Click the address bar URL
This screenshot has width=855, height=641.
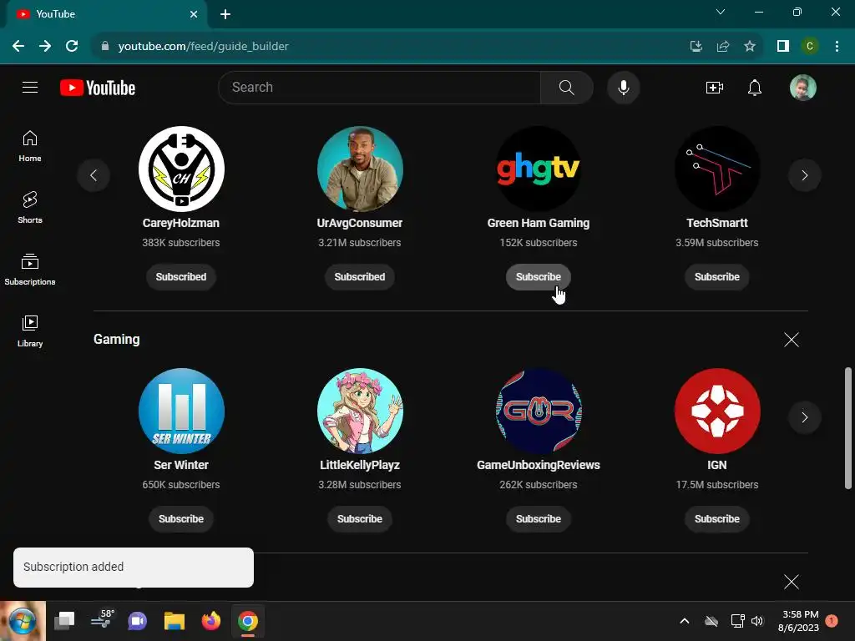tap(204, 47)
